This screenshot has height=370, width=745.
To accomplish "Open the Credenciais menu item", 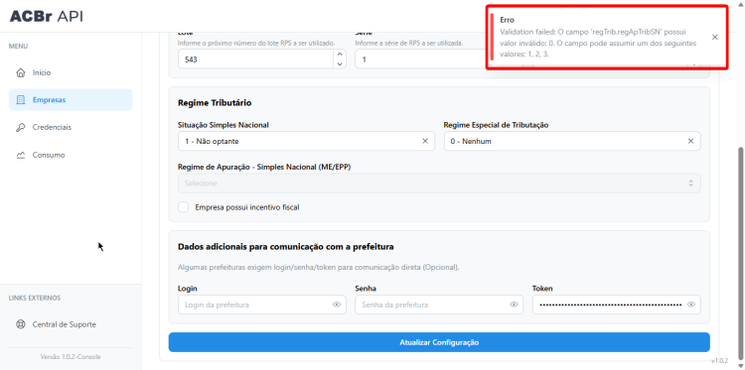I will (x=71, y=128).
